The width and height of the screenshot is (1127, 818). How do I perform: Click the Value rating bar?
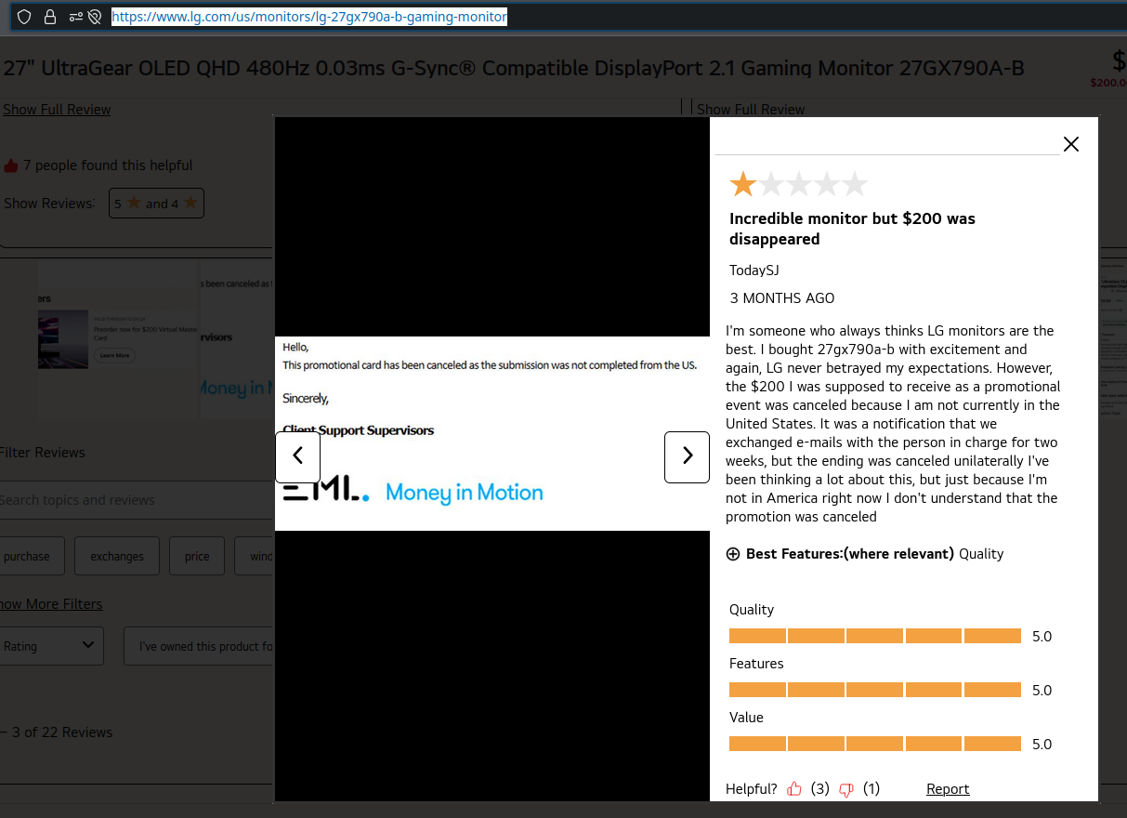tap(875, 744)
